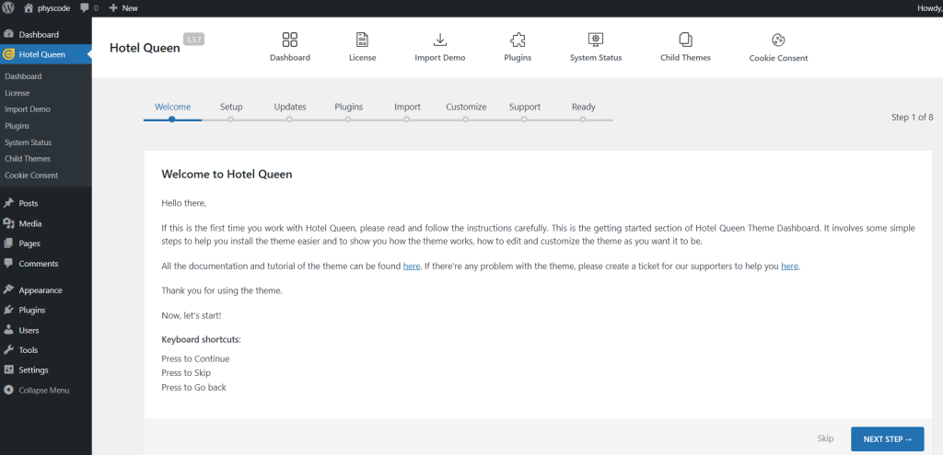Click the Howdy account menu

click(930, 8)
